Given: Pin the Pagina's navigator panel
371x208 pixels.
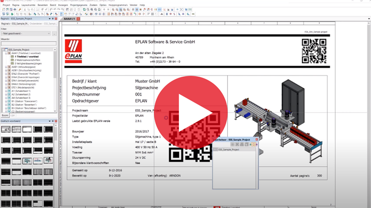Looking at the screenshot, I should tap(53, 19).
